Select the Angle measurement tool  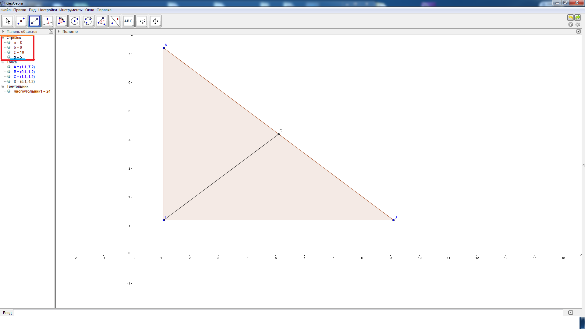[x=101, y=21]
